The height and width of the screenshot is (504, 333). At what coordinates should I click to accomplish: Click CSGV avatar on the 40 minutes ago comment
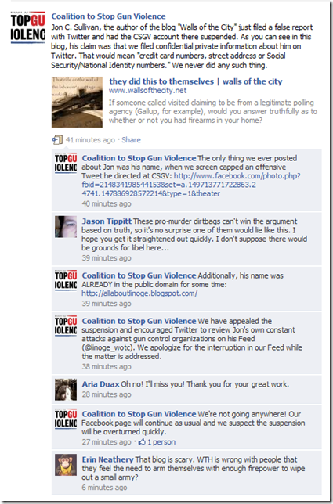66,164
